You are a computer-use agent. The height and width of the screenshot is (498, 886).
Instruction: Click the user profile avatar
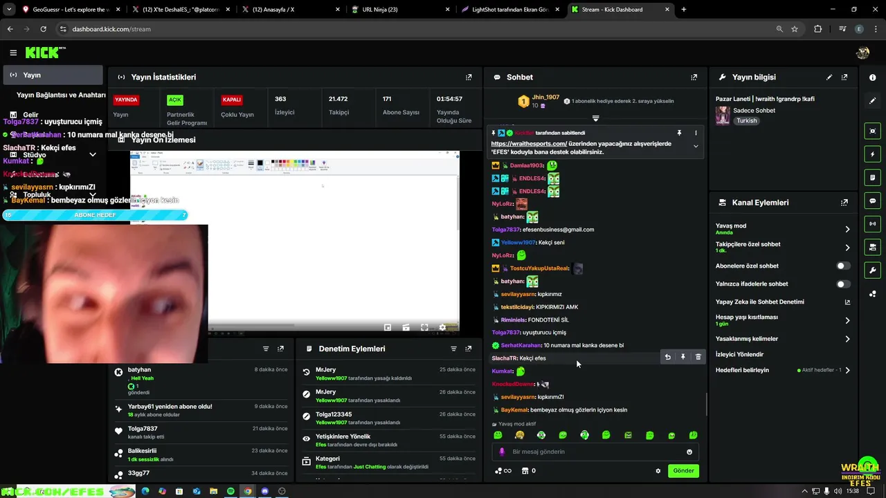862,53
